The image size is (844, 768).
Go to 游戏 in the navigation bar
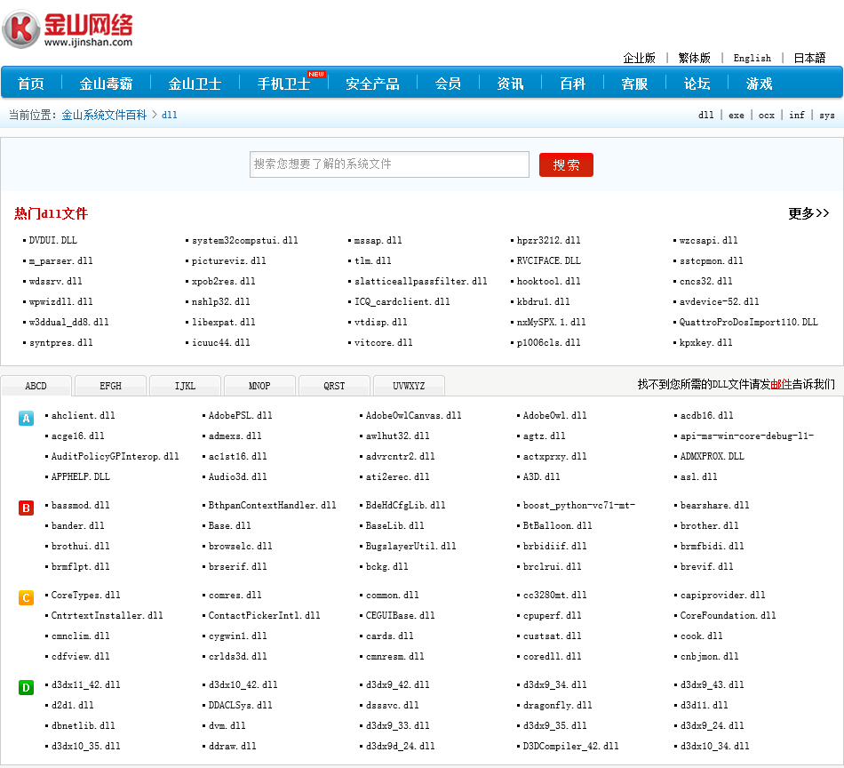[760, 84]
